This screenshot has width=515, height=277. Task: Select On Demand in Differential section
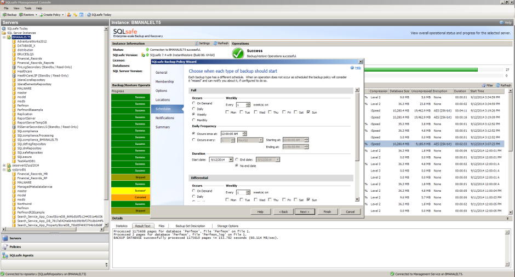tap(194, 191)
